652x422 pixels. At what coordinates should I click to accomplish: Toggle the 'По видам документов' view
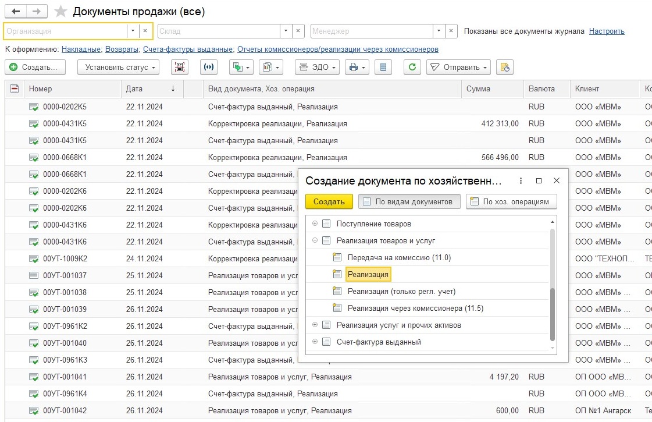pos(409,201)
